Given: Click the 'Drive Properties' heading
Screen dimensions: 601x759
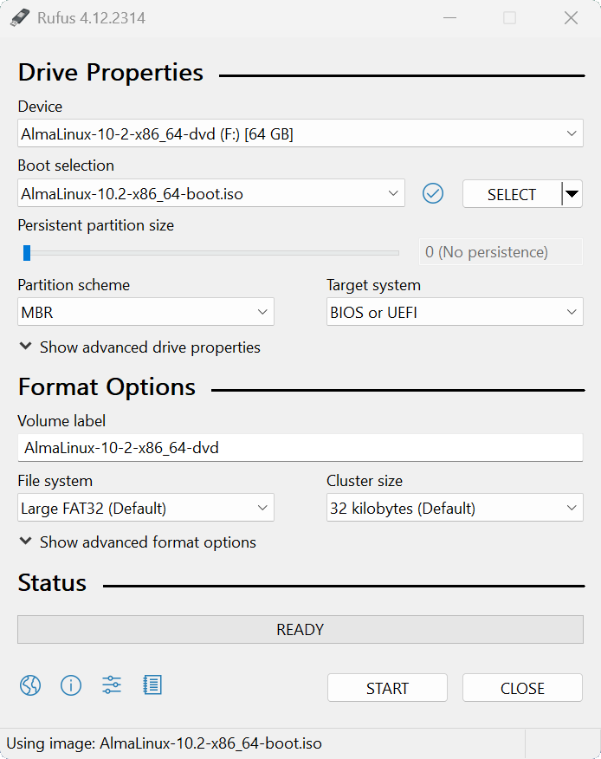Looking at the screenshot, I should click(111, 73).
